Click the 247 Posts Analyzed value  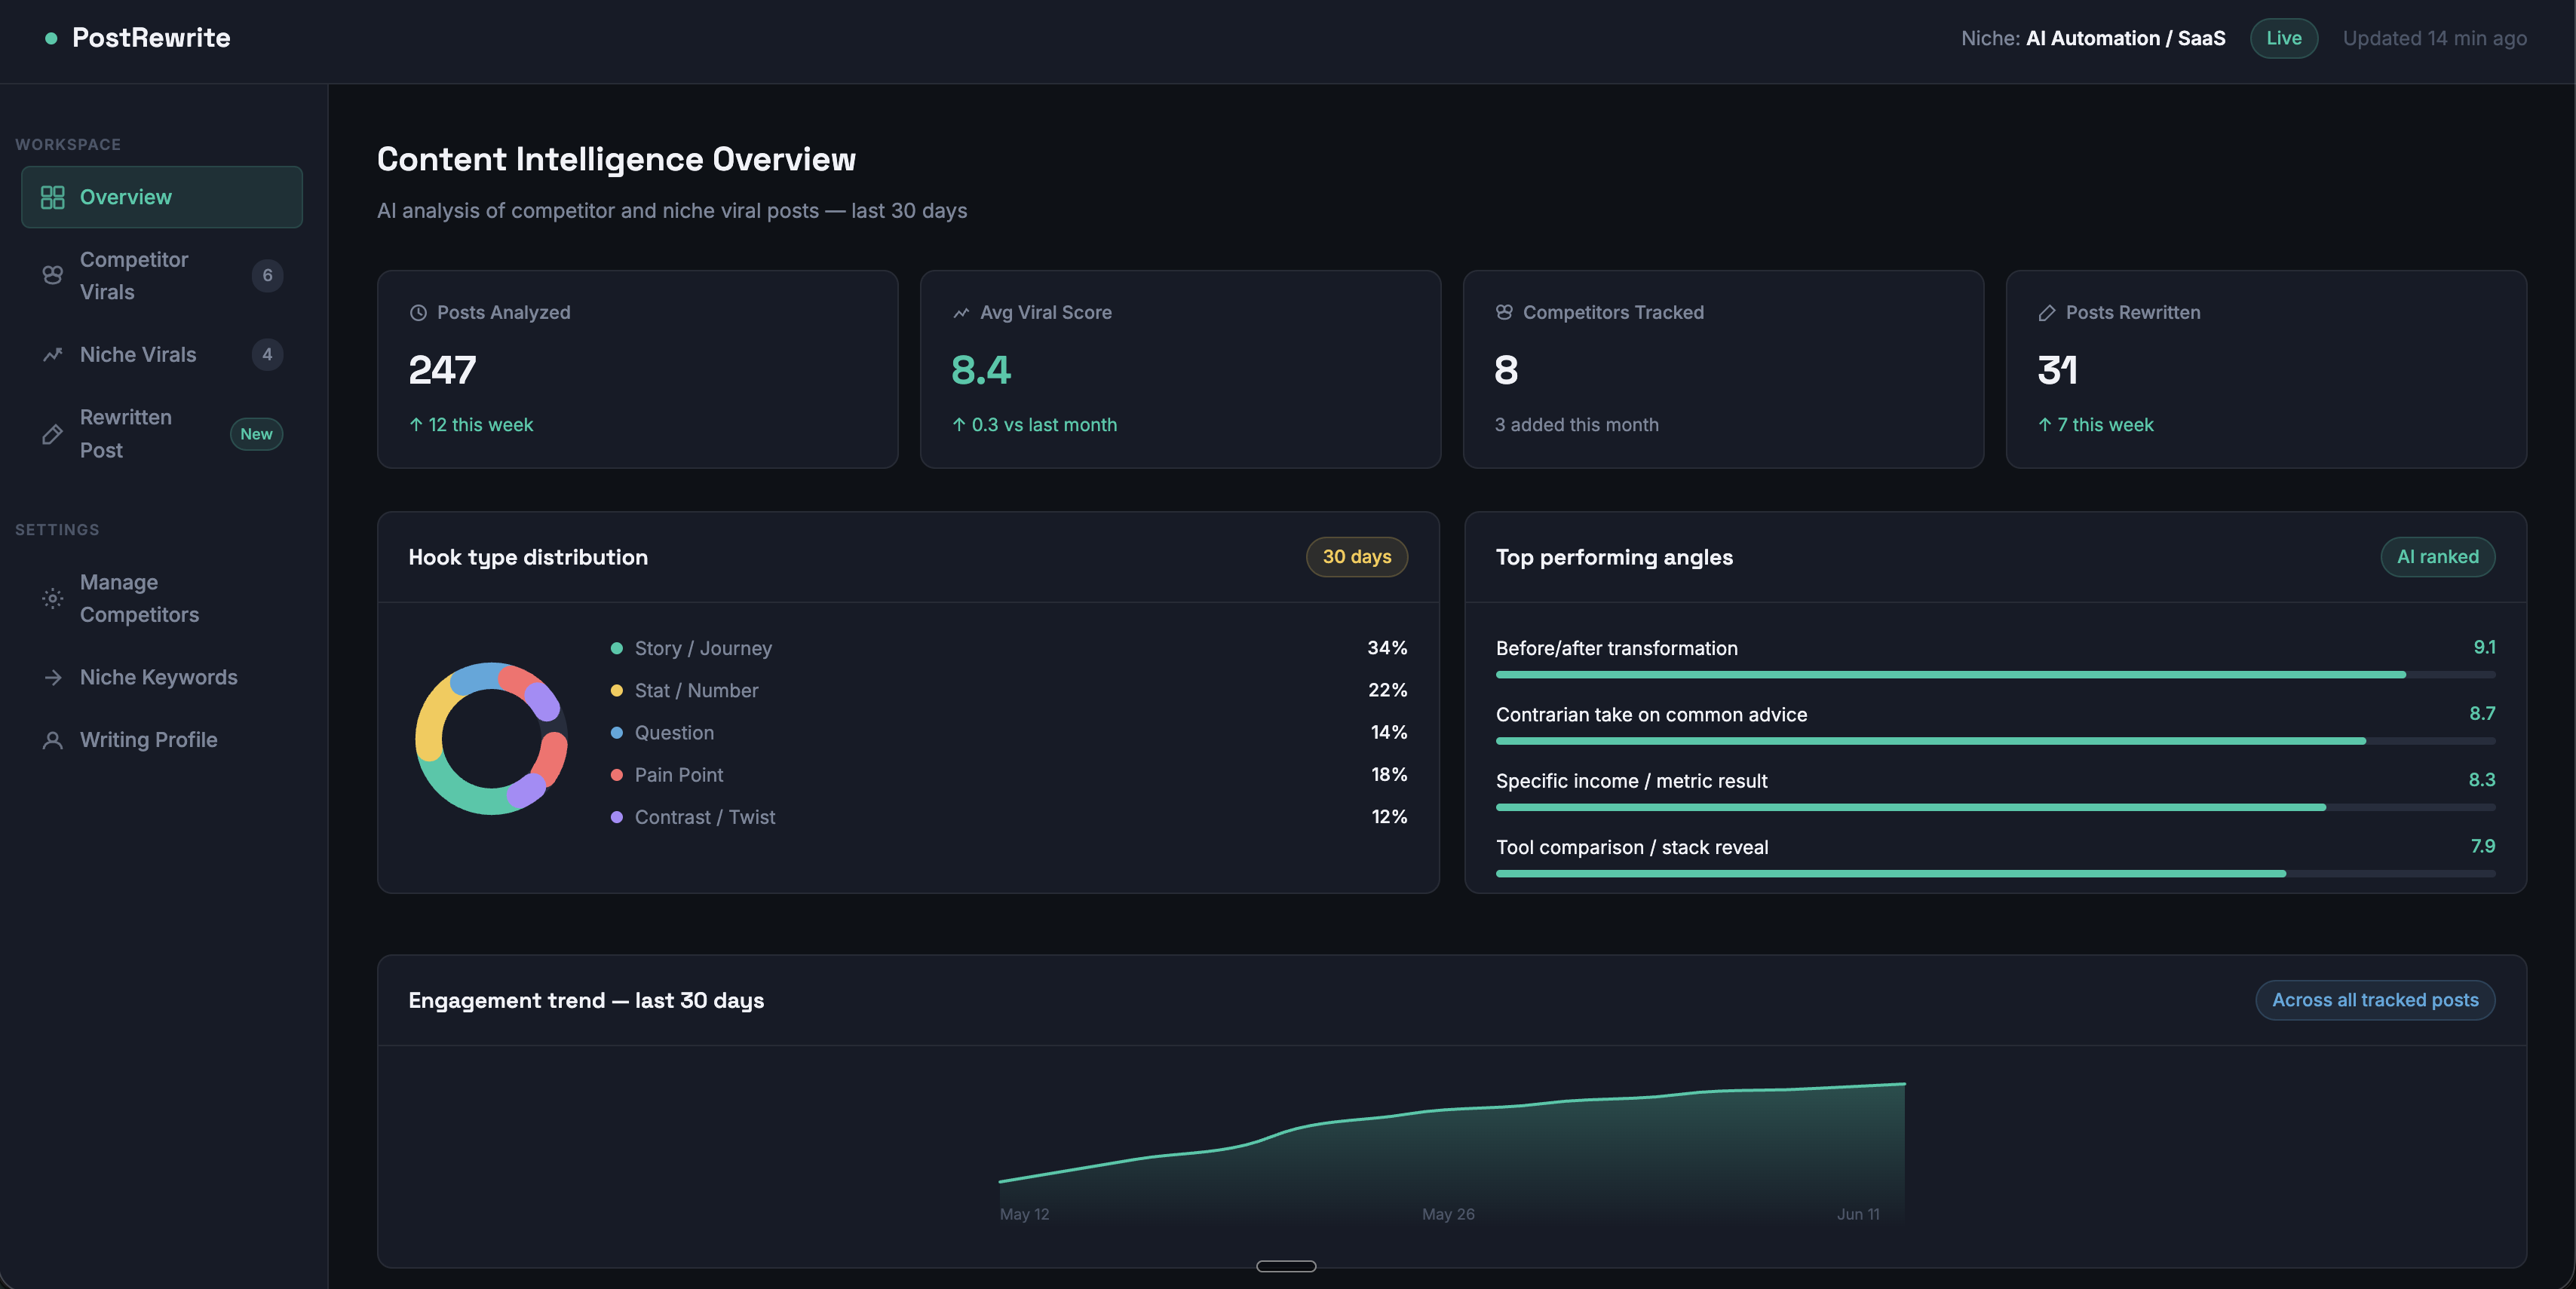click(442, 371)
